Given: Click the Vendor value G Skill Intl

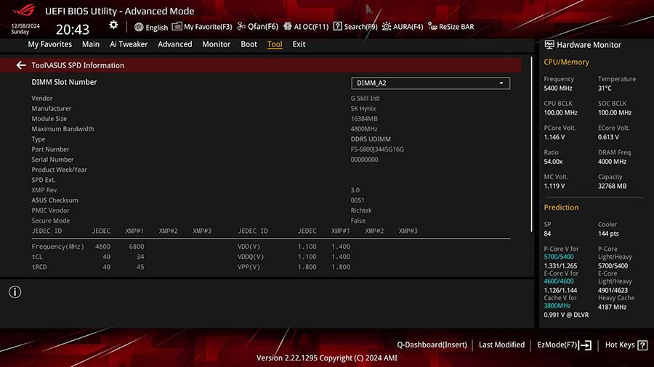Looking at the screenshot, I should pyautogui.click(x=365, y=99).
